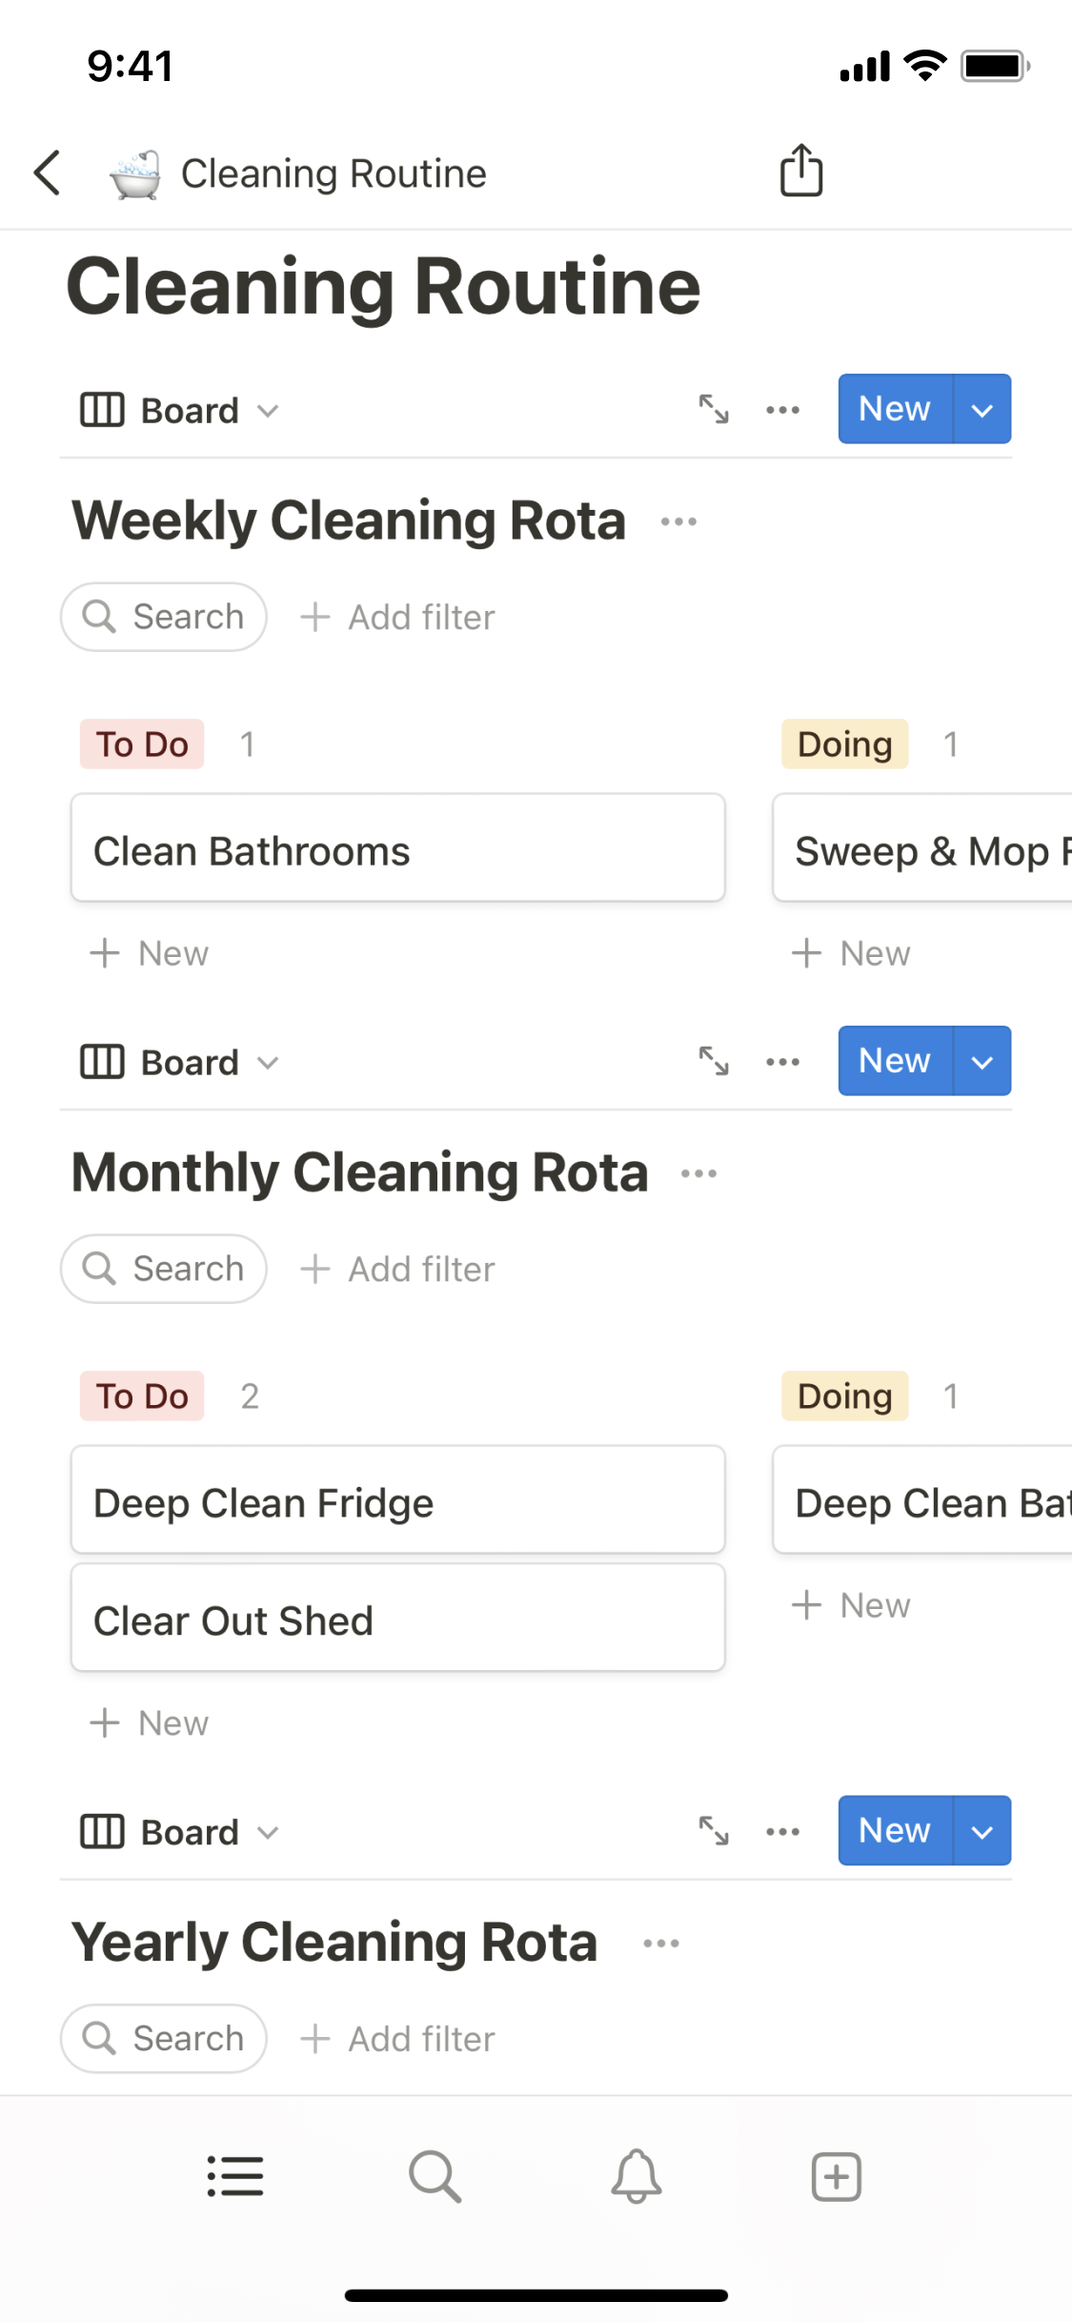Open the Clear Out Shed card

pos(397,1619)
